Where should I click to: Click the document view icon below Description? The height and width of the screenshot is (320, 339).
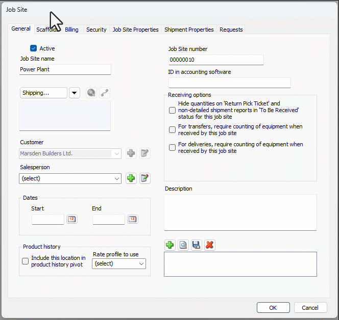(183, 245)
